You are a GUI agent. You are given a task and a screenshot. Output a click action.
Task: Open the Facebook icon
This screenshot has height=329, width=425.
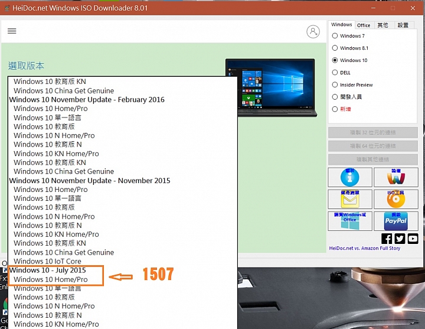[x=387, y=239]
